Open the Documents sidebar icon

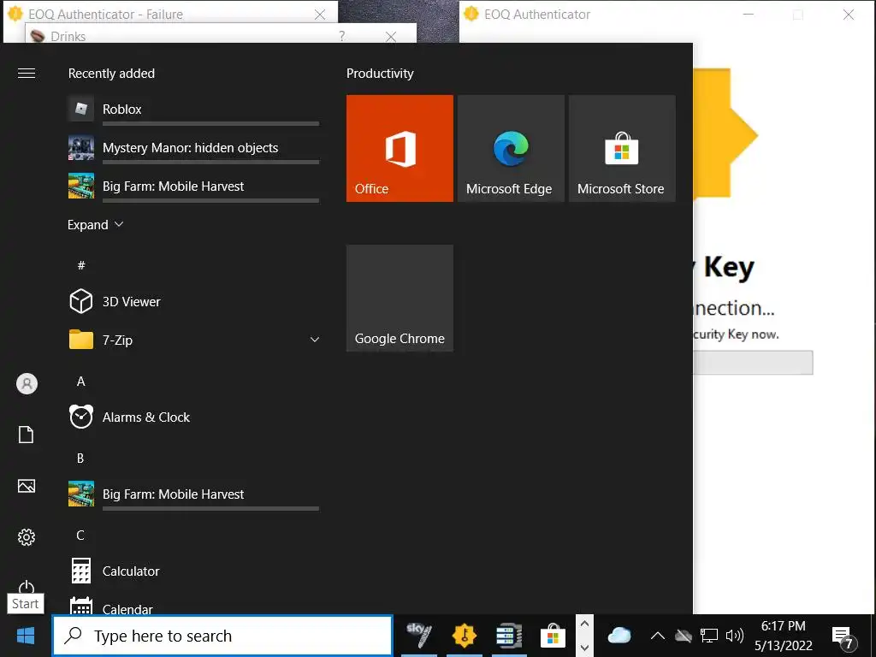[x=27, y=435]
